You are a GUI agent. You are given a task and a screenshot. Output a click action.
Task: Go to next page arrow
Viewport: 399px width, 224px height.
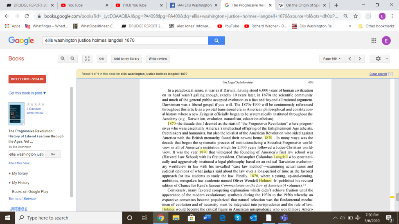click(360, 58)
